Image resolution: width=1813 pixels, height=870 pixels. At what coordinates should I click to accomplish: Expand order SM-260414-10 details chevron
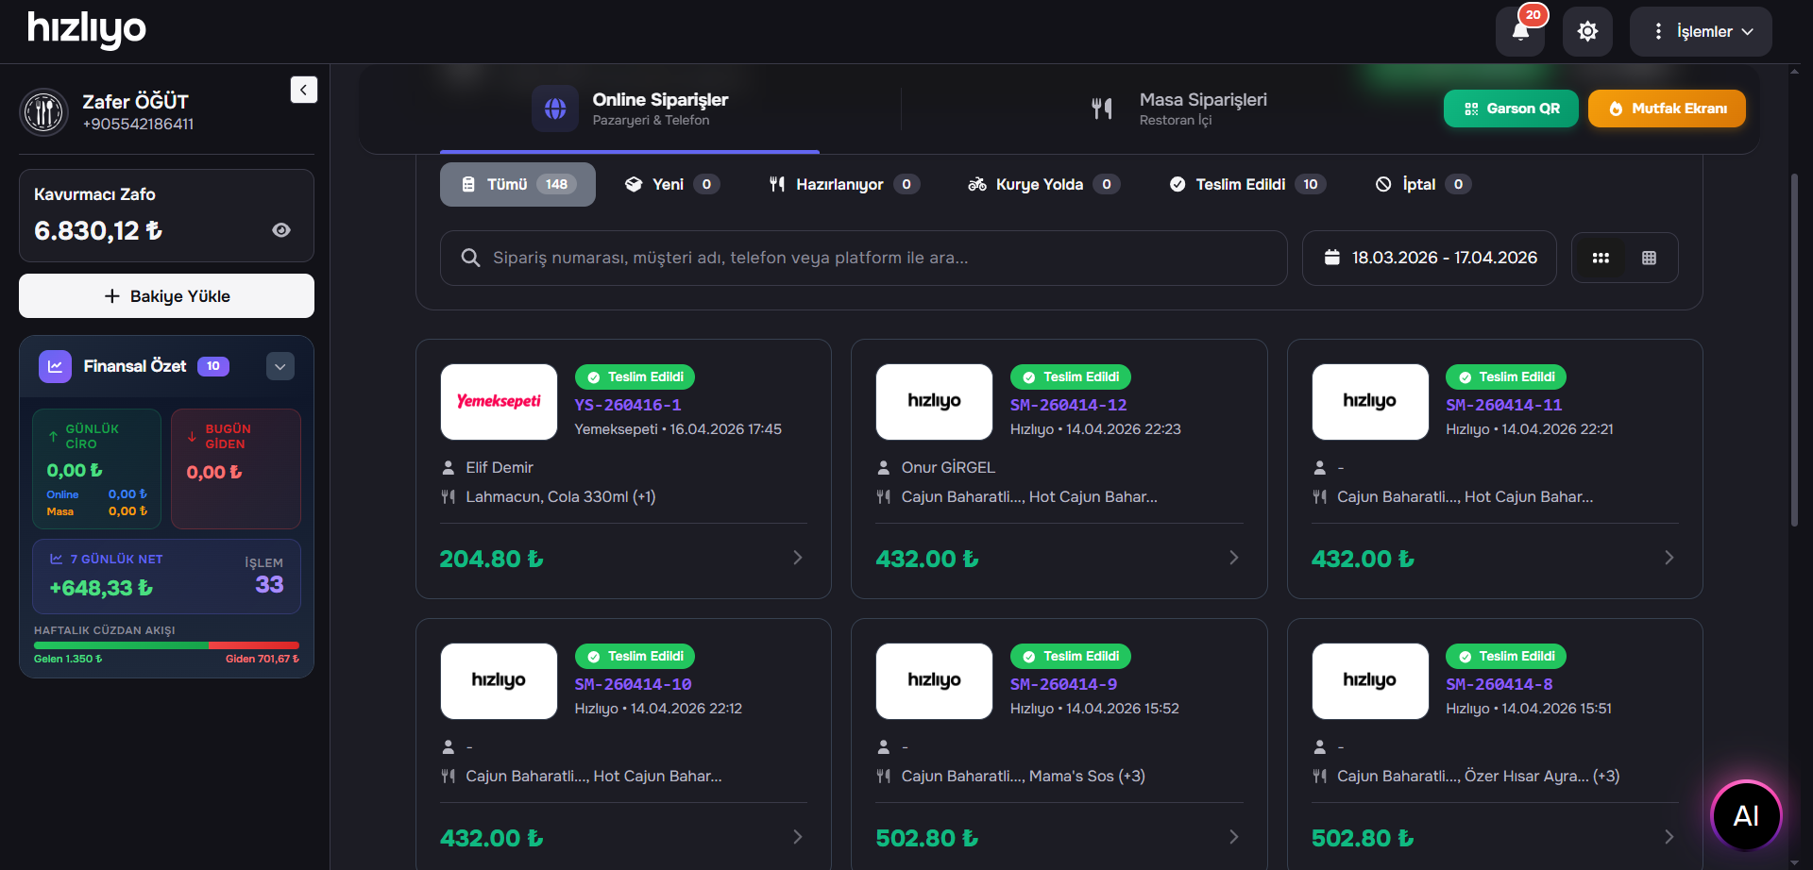pos(798,837)
